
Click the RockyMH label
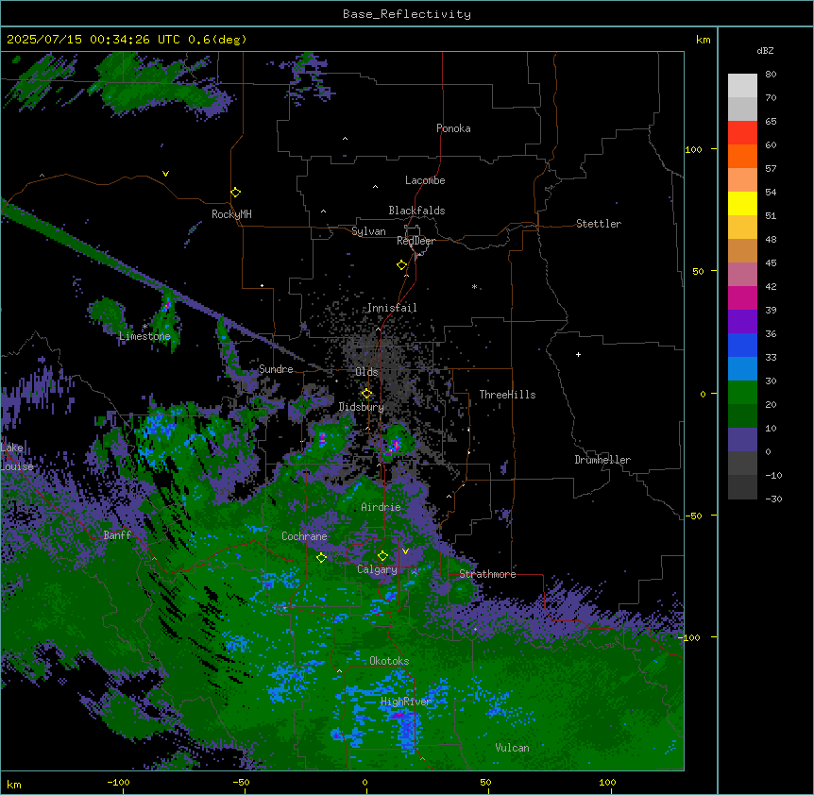(231, 214)
